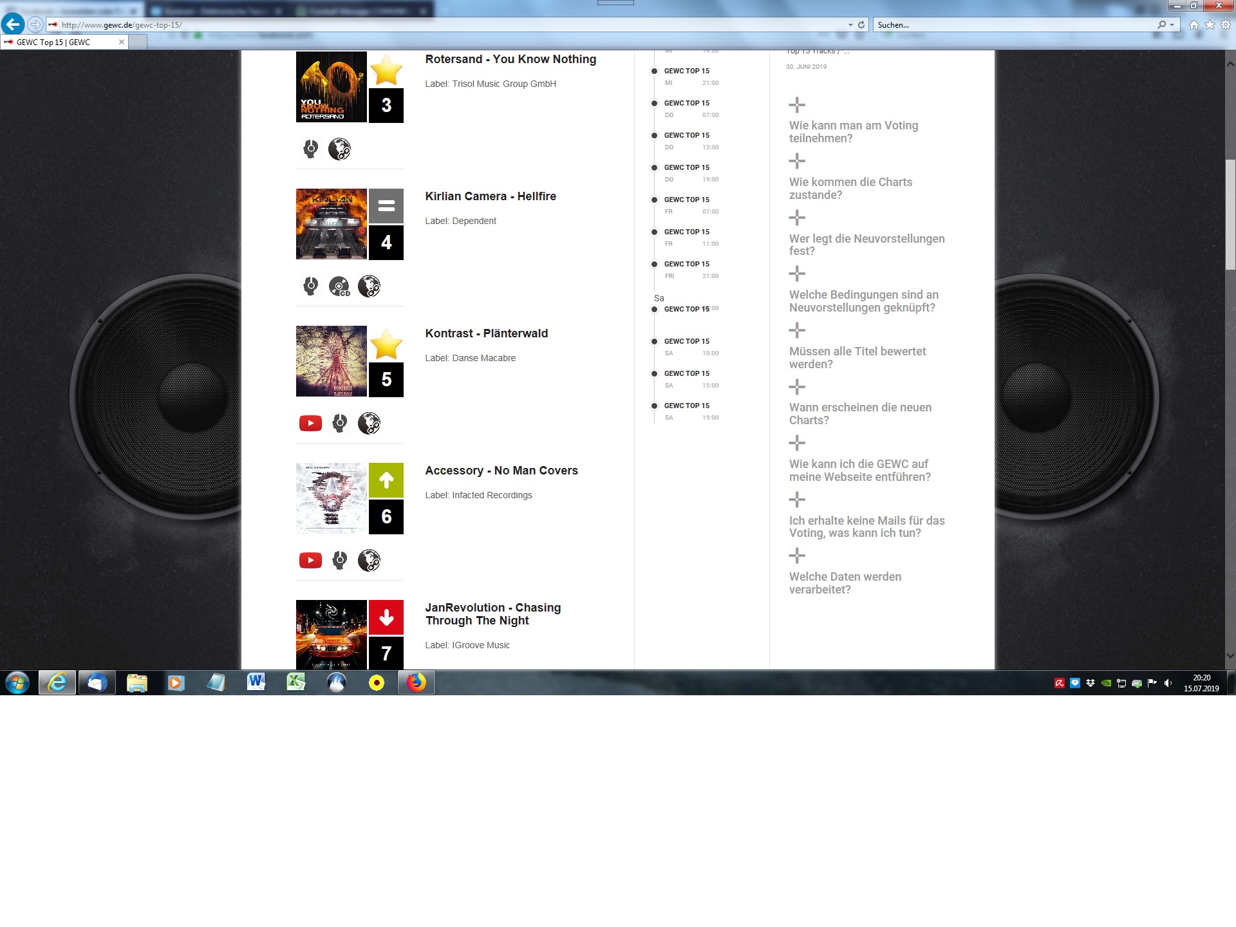Open the headphone listen icon under Rotersand
The height and width of the screenshot is (927, 1236).
click(x=310, y=149)
